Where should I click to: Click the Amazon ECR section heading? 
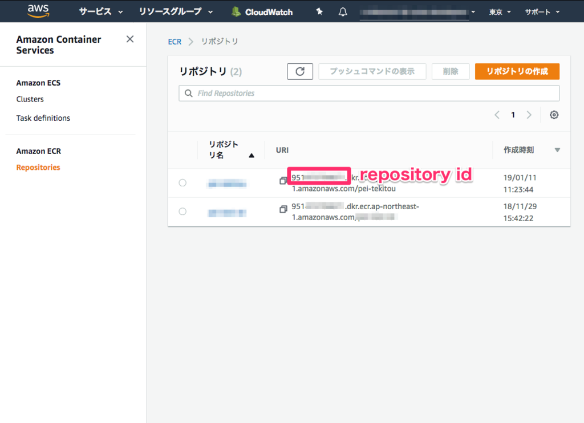(x=38, y=151)
